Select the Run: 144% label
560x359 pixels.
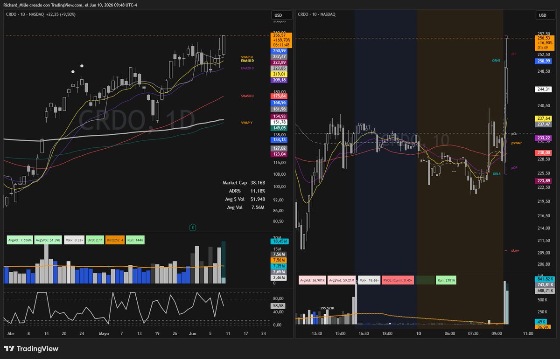136,240
